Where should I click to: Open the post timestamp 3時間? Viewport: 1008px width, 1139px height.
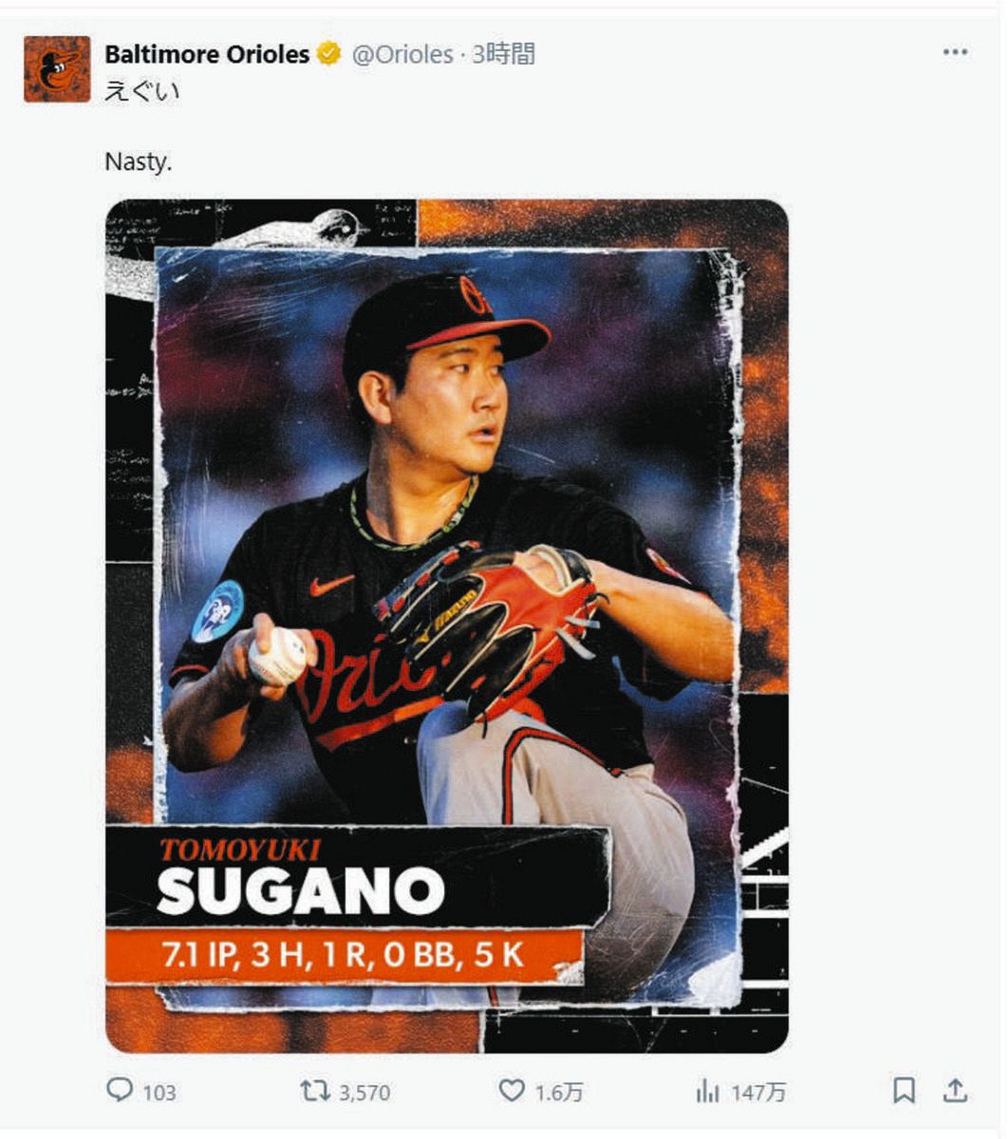point(504,54)
